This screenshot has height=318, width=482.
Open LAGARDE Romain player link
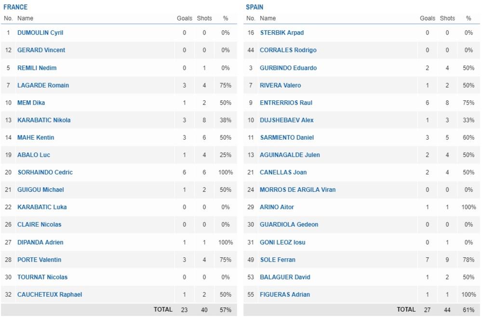coord(43,85)
